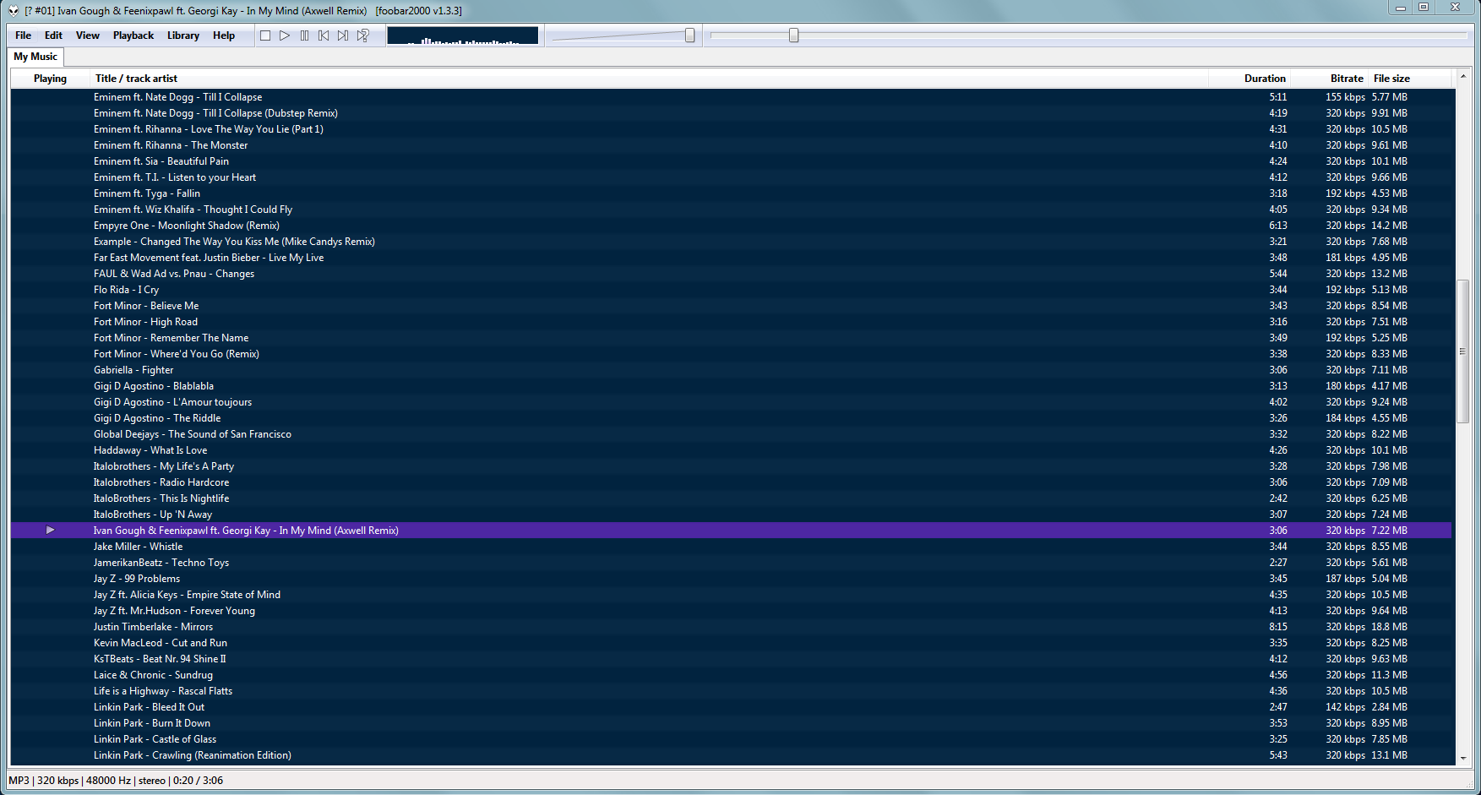Image resolution: width=1481 pixels, height=795 pixels.
Task: Select KsTBeats - Beat Nr. 94 Shine II
Action: tap(731, 659)
